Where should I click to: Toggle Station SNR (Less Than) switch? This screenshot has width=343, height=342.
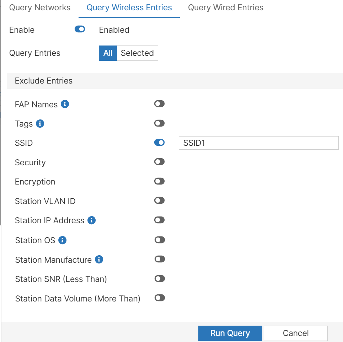[160, 278]
